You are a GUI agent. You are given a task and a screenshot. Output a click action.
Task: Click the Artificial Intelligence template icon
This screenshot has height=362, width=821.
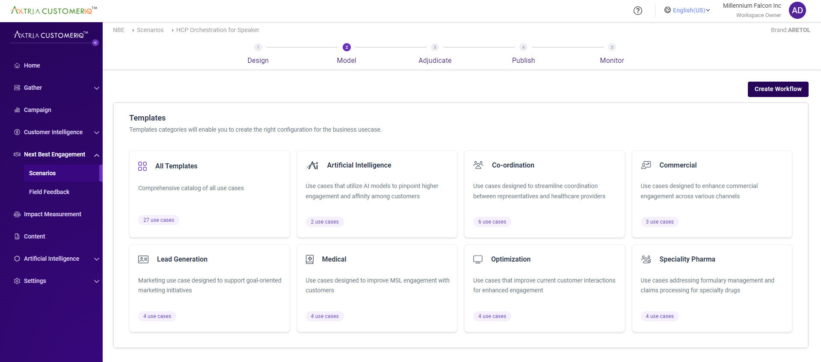tap(312, 165)
